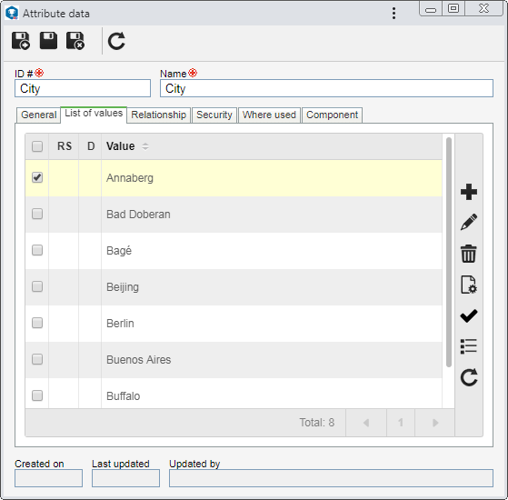The image size is (508, 500).
Task: Check the Buenos Aires row checkbox
Action: point(37,359)
